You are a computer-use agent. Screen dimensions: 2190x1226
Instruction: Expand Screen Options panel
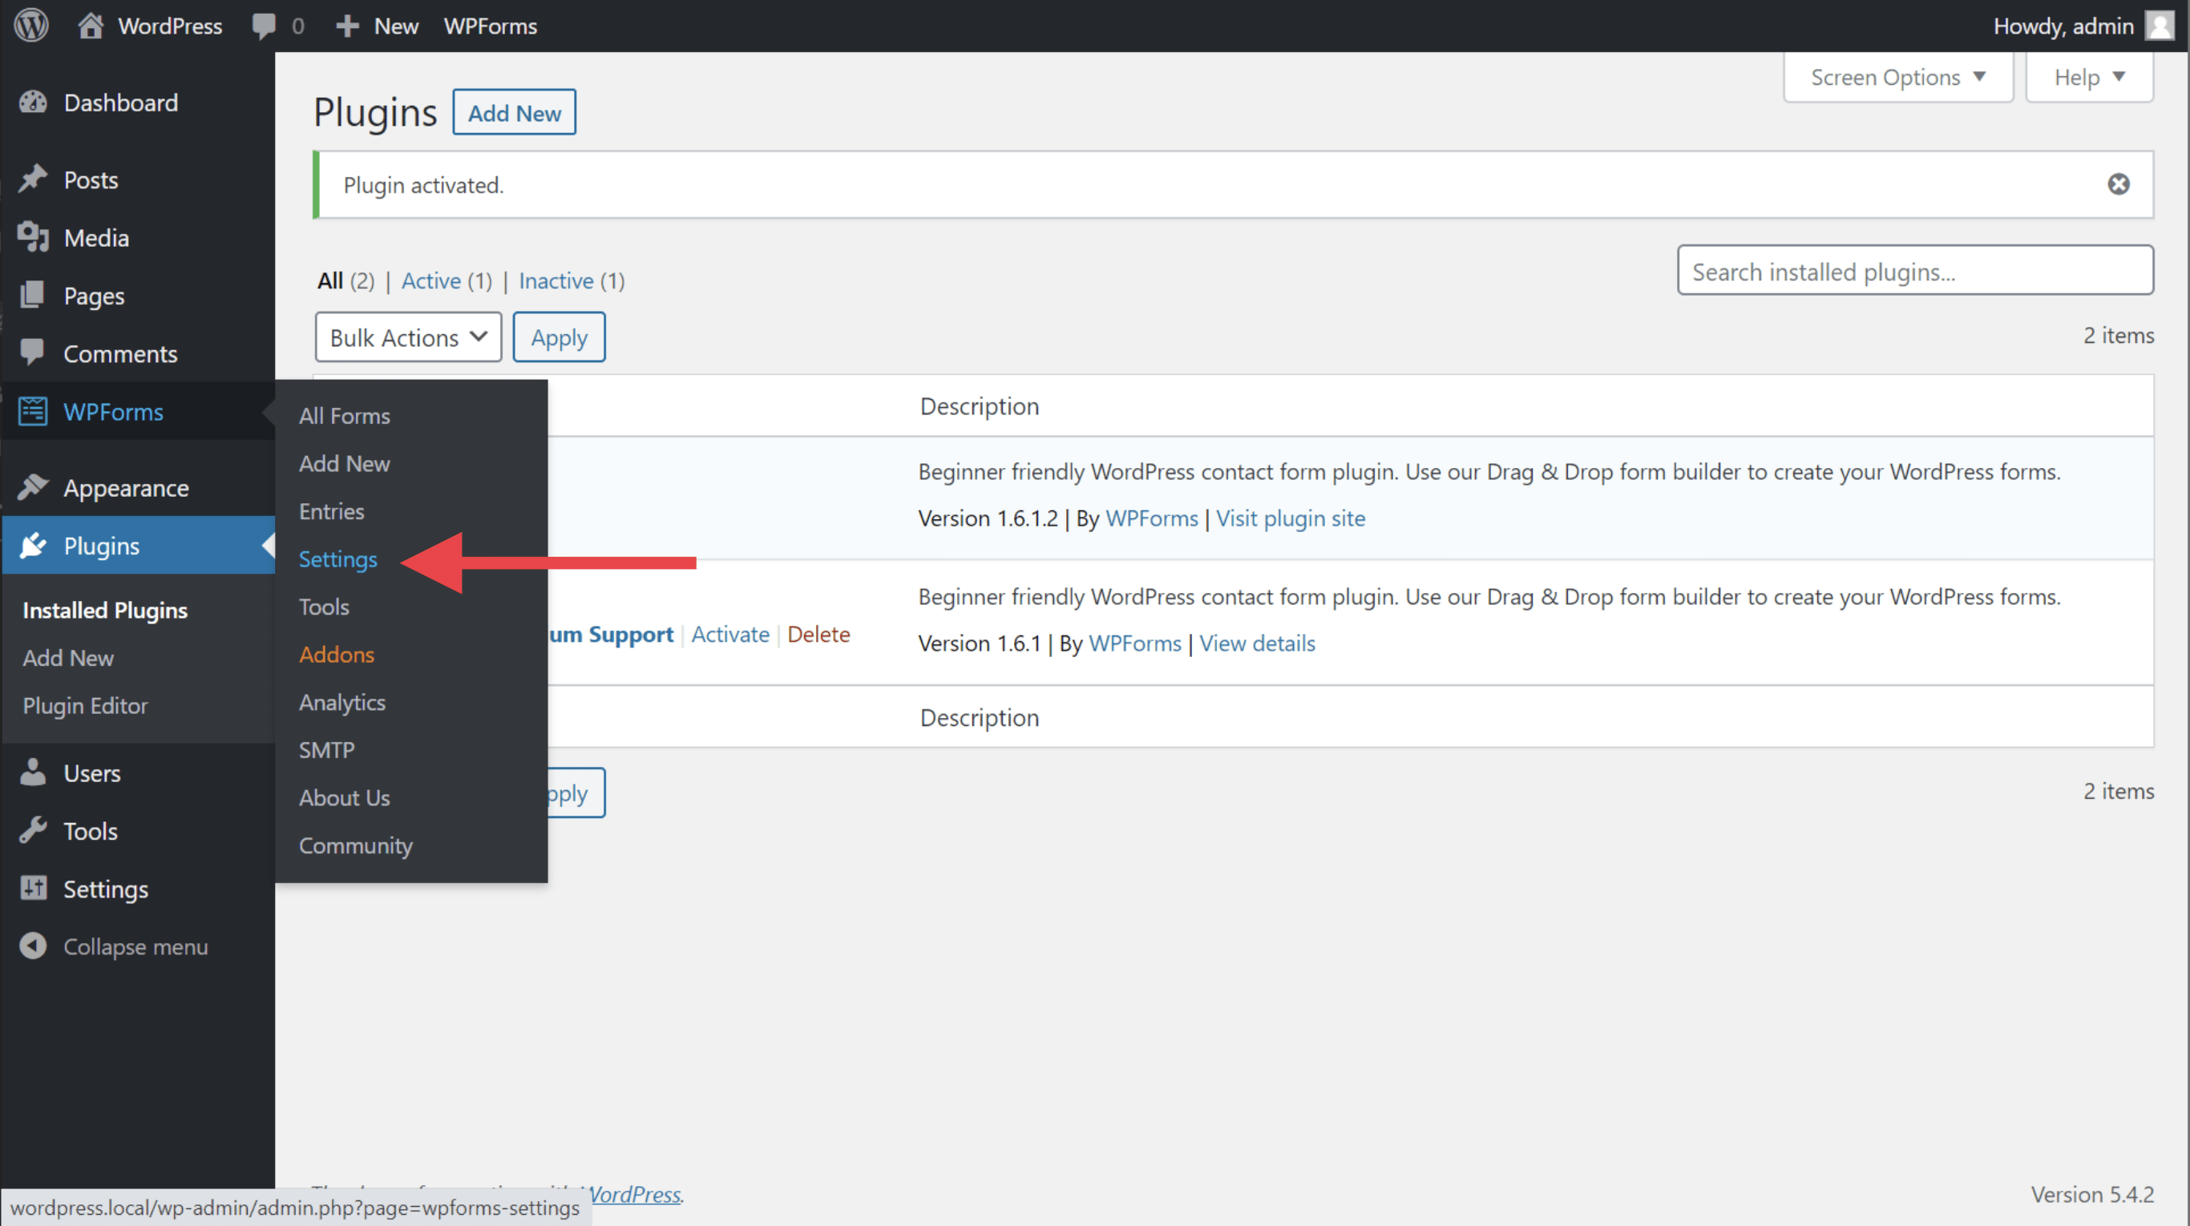[1897, 77]
